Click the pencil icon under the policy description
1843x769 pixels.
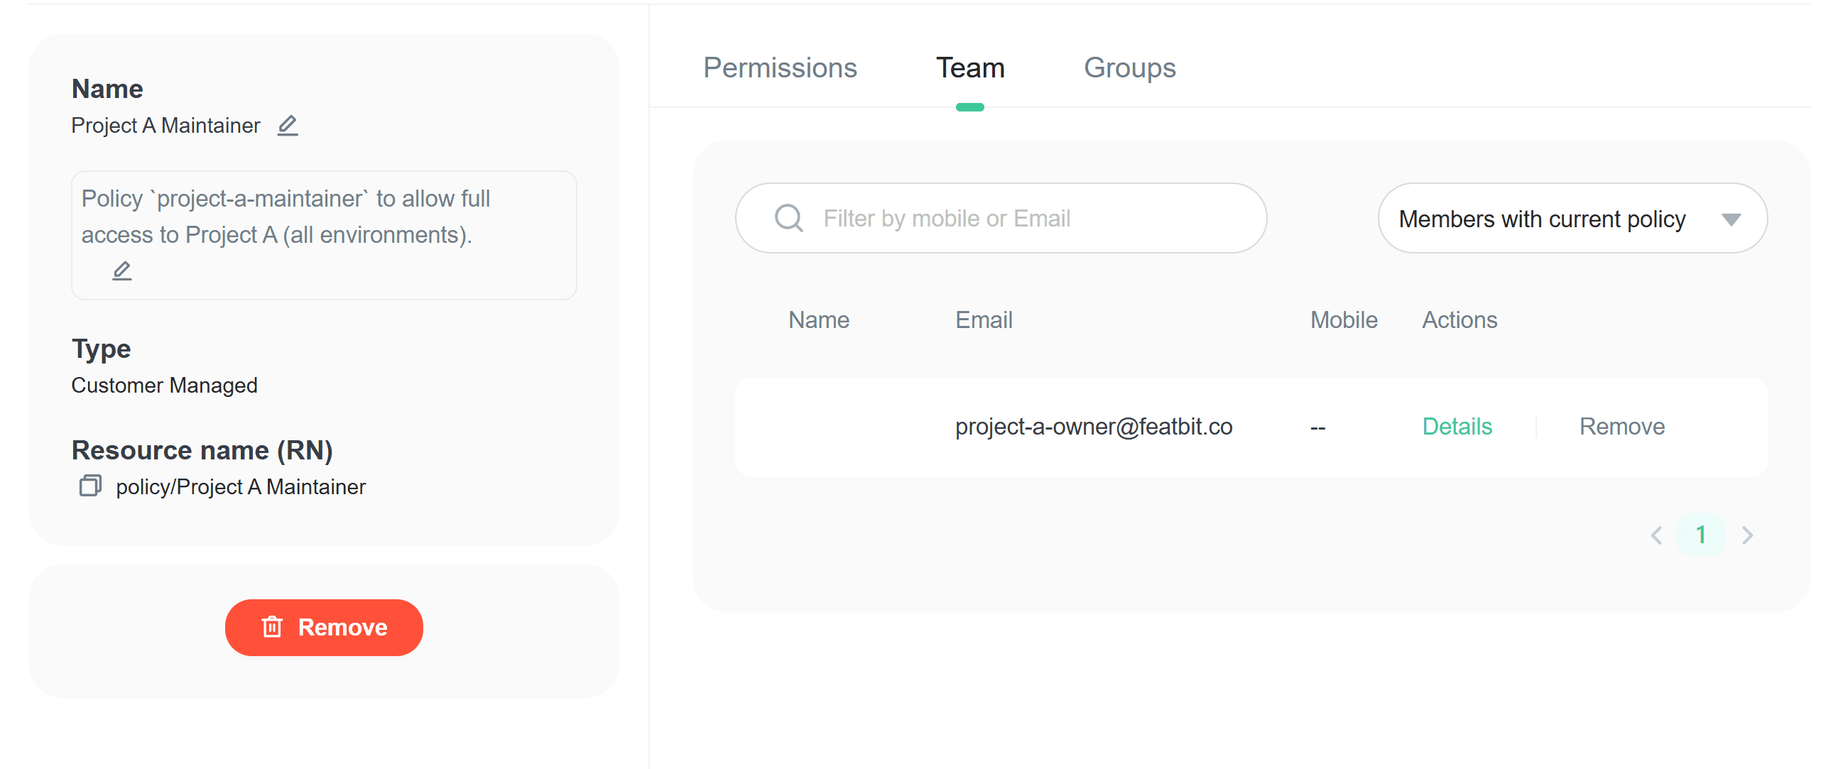[122, 271]
